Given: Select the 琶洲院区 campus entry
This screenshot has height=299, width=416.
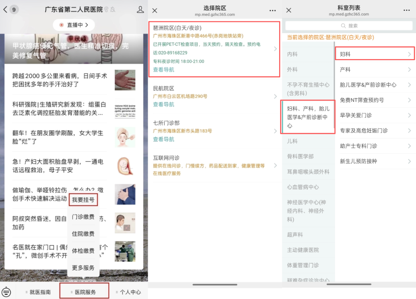Looking at the screenshot, I should point(214,49).
